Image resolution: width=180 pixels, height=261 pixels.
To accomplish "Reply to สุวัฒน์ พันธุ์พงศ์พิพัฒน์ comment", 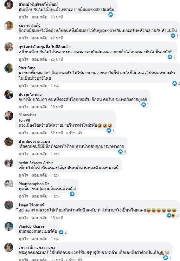I will 39,17.
